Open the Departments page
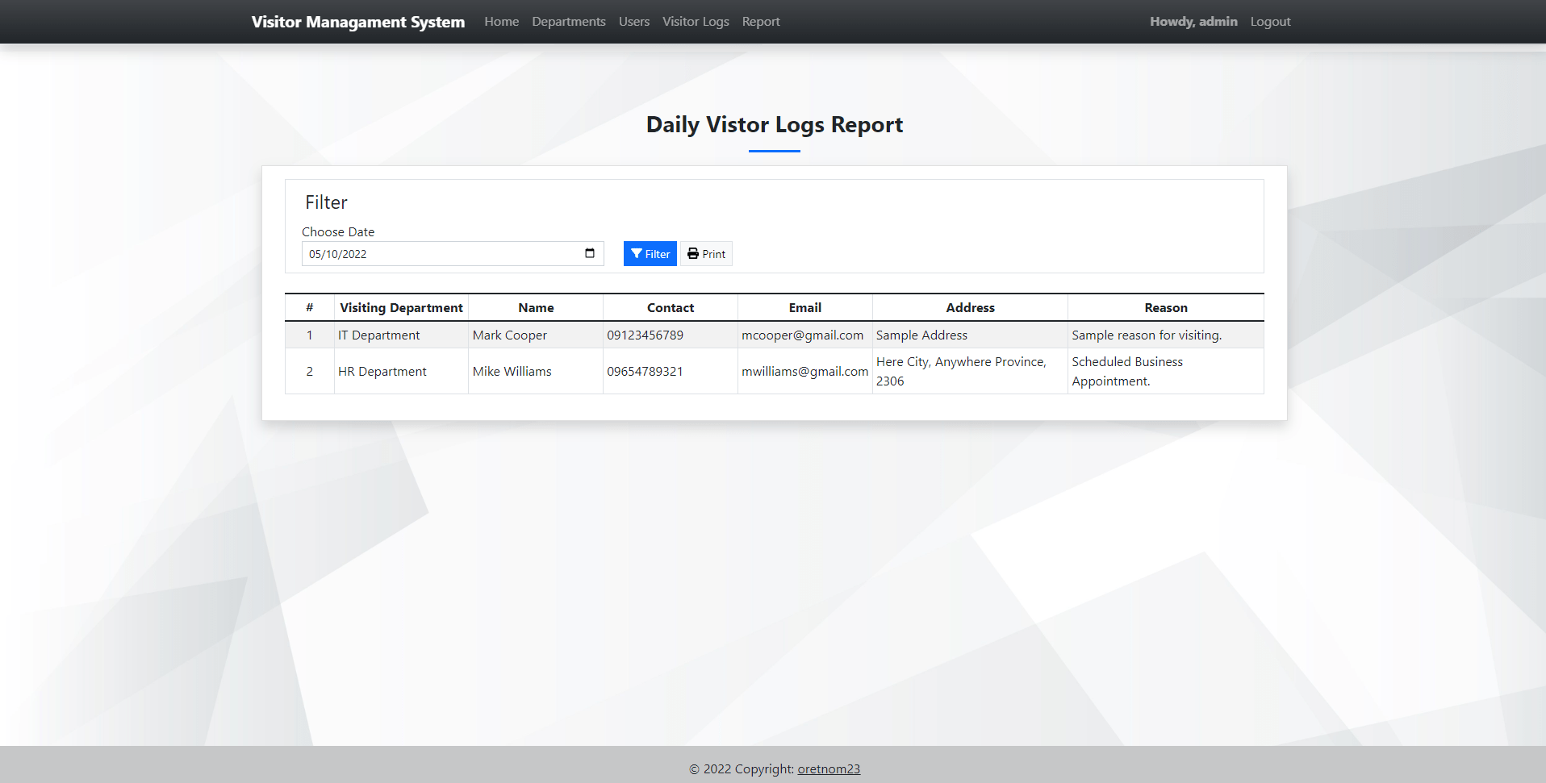 (568, 21)
